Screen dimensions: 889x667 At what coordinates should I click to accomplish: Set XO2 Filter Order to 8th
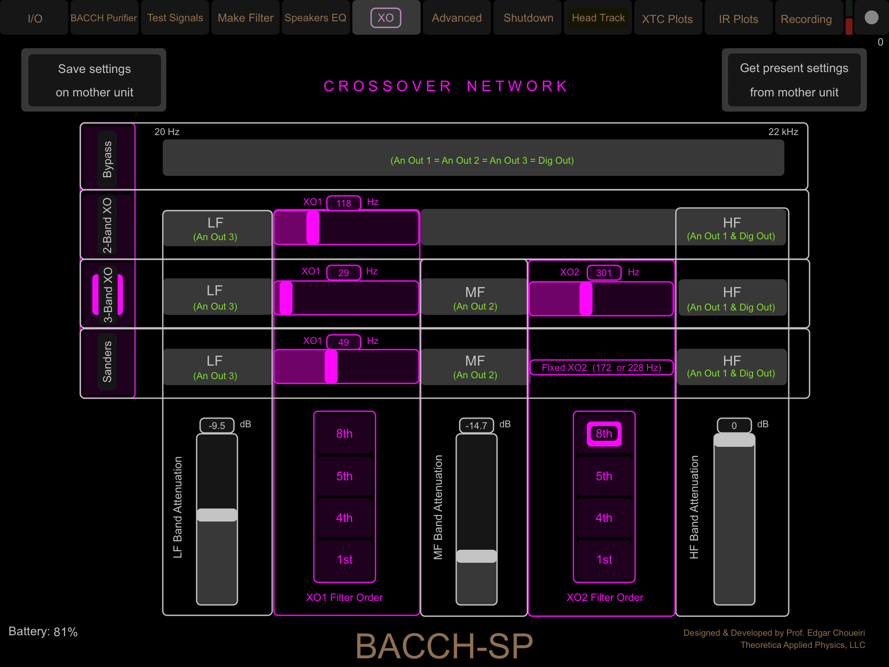click(604, 433)
